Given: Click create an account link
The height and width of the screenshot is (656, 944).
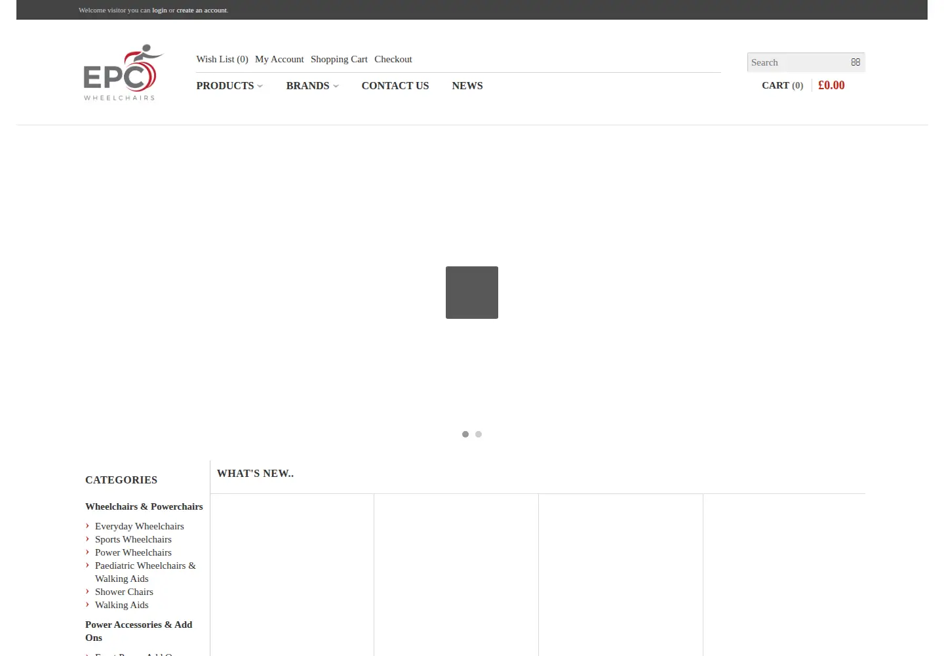Looking at the screenshot, I should 202,10.
